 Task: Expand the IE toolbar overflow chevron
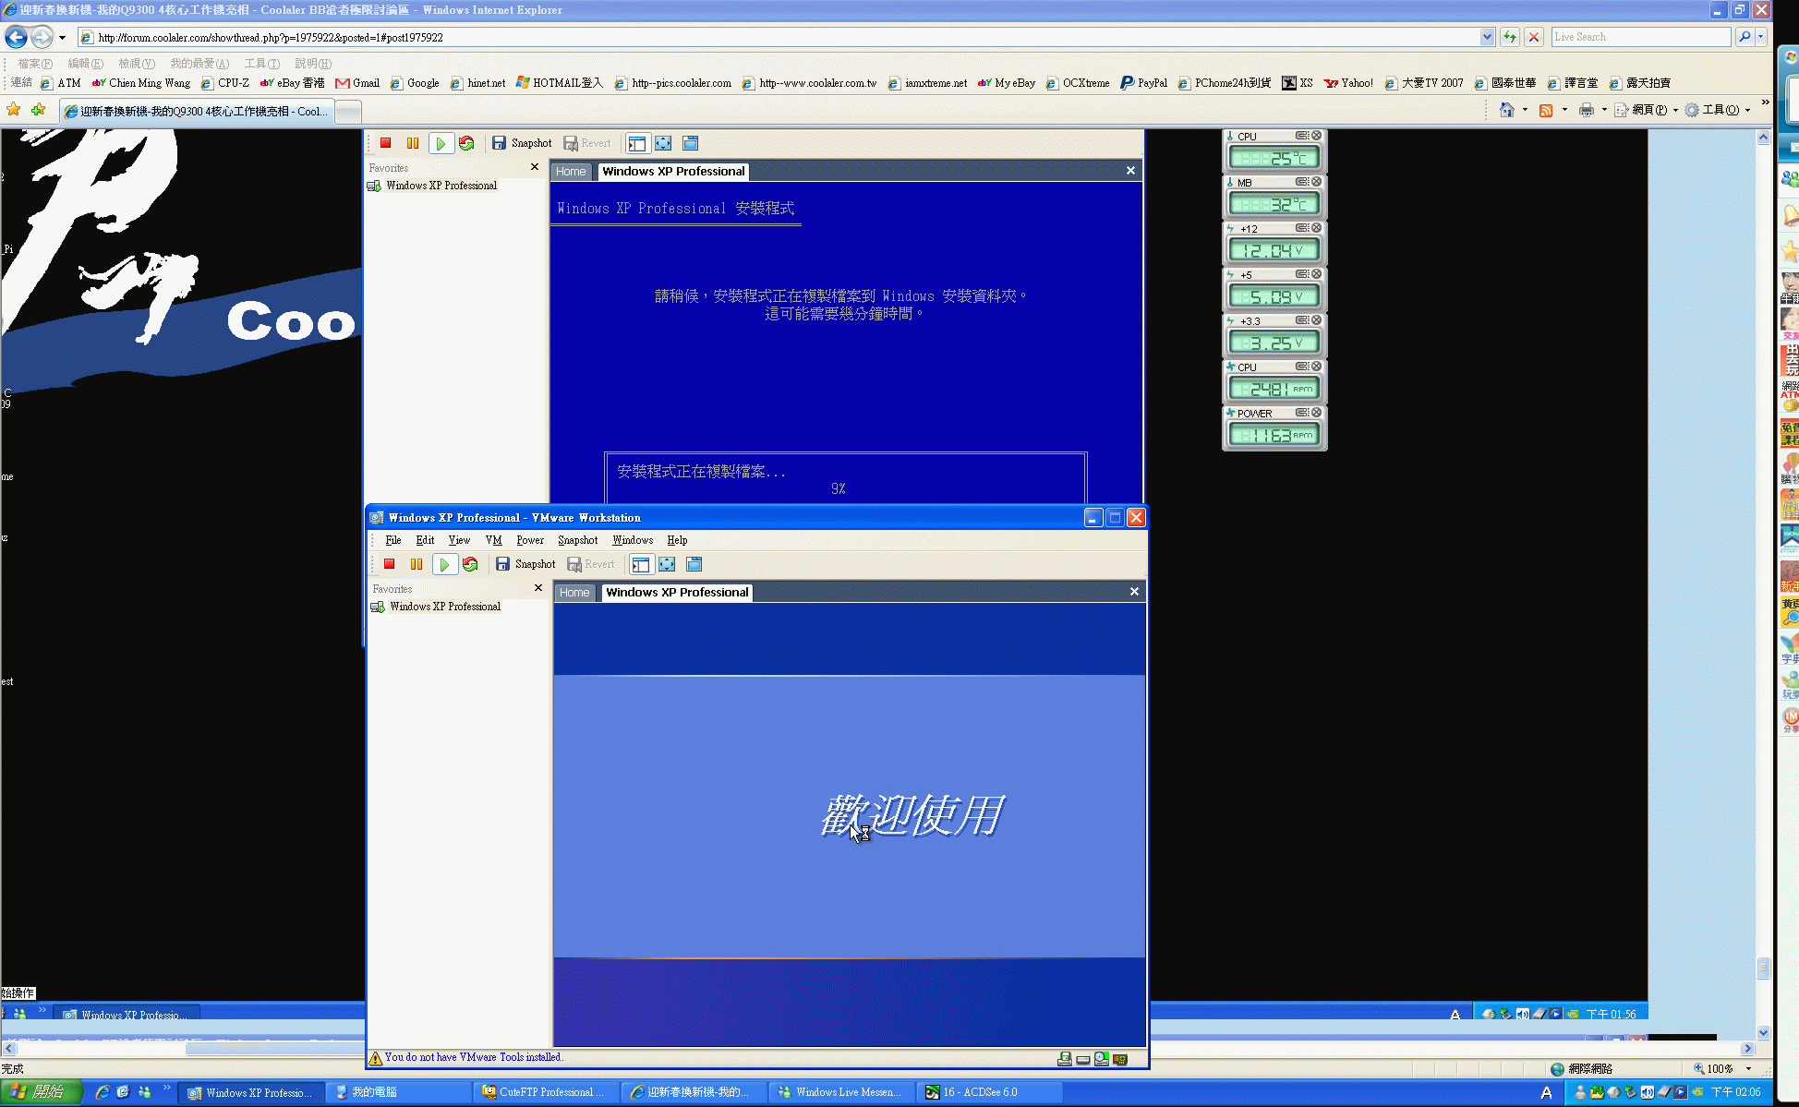pyautogui.click(x=1765, y=102)
